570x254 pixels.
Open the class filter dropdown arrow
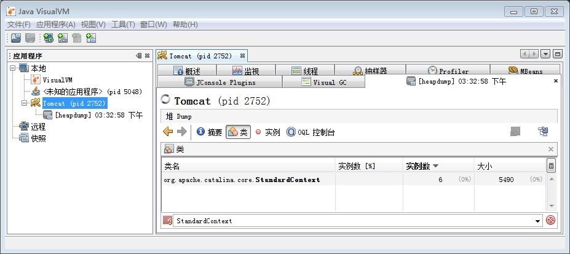[x=538, y=221]
